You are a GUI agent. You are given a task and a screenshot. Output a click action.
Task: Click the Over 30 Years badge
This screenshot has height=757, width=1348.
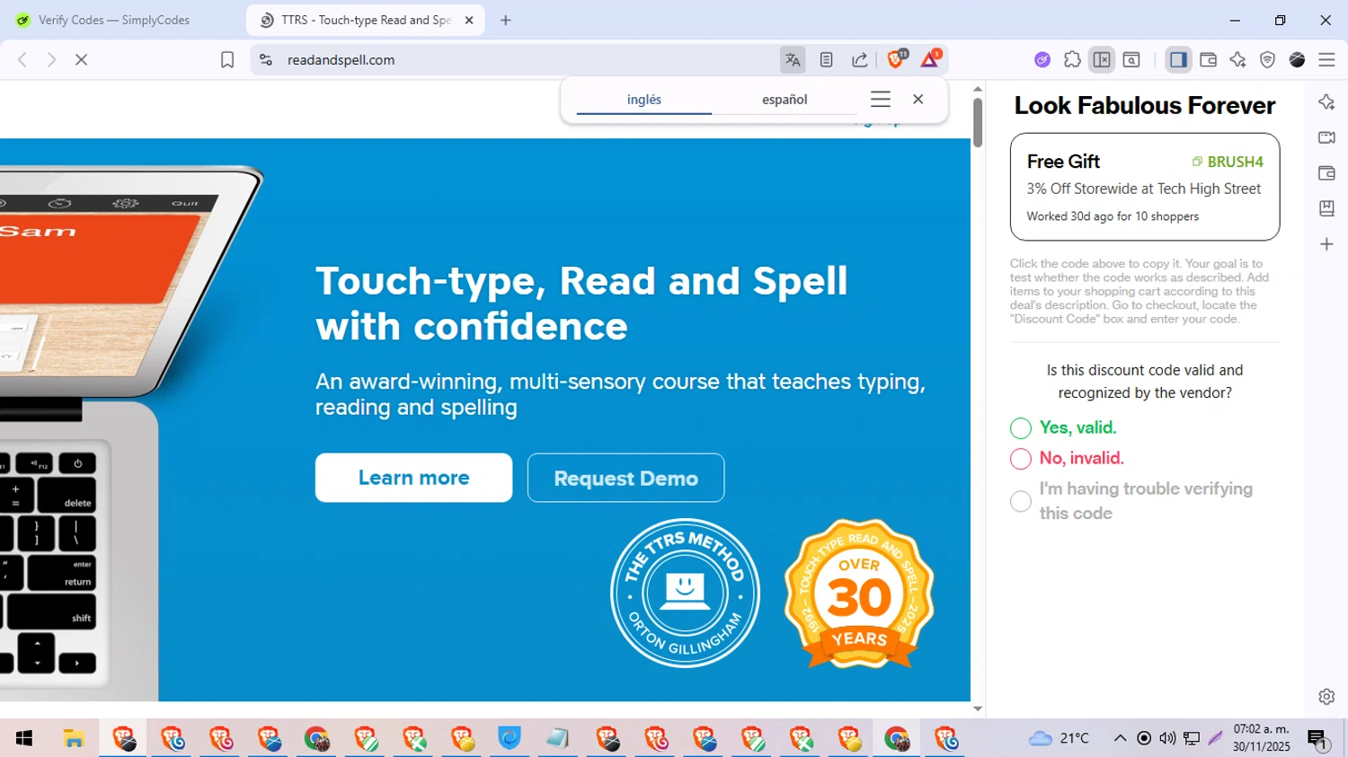click(x=859, y=594)
